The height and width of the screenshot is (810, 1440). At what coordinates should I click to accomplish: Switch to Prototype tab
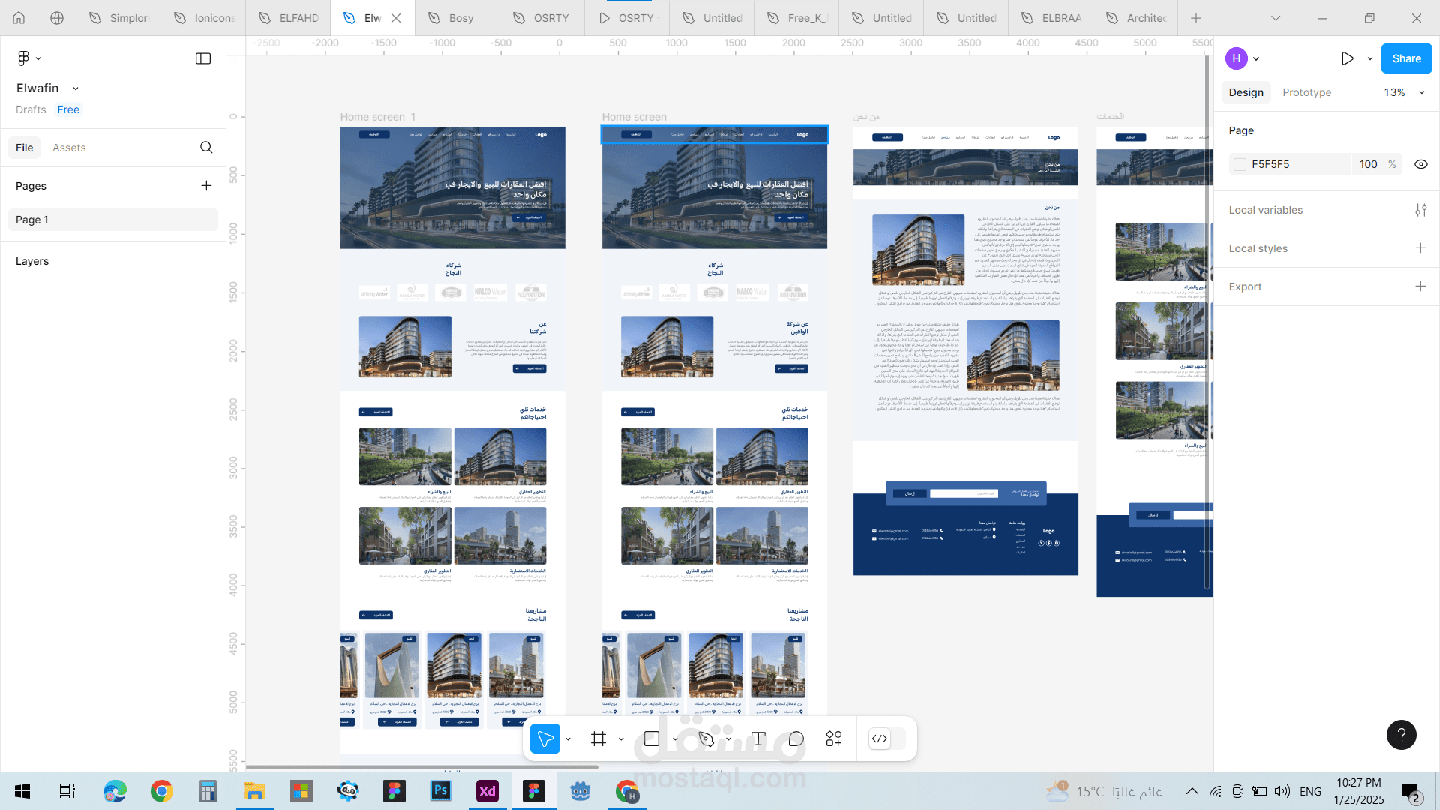[1306, 92]
